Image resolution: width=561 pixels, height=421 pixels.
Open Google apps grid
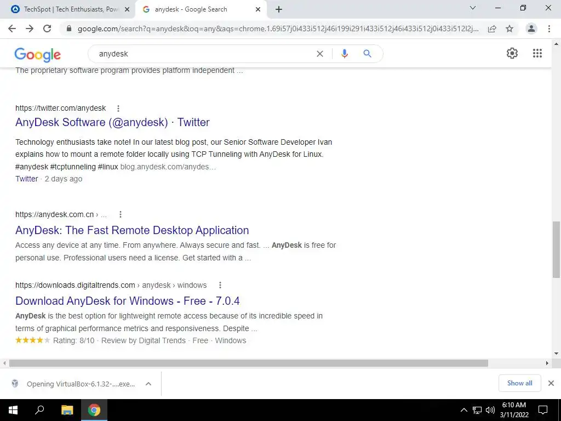pyautogui.click(x=537, y=53)
